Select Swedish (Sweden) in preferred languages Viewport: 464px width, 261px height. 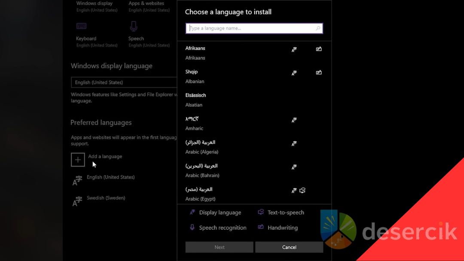click(x=106, y=198)
